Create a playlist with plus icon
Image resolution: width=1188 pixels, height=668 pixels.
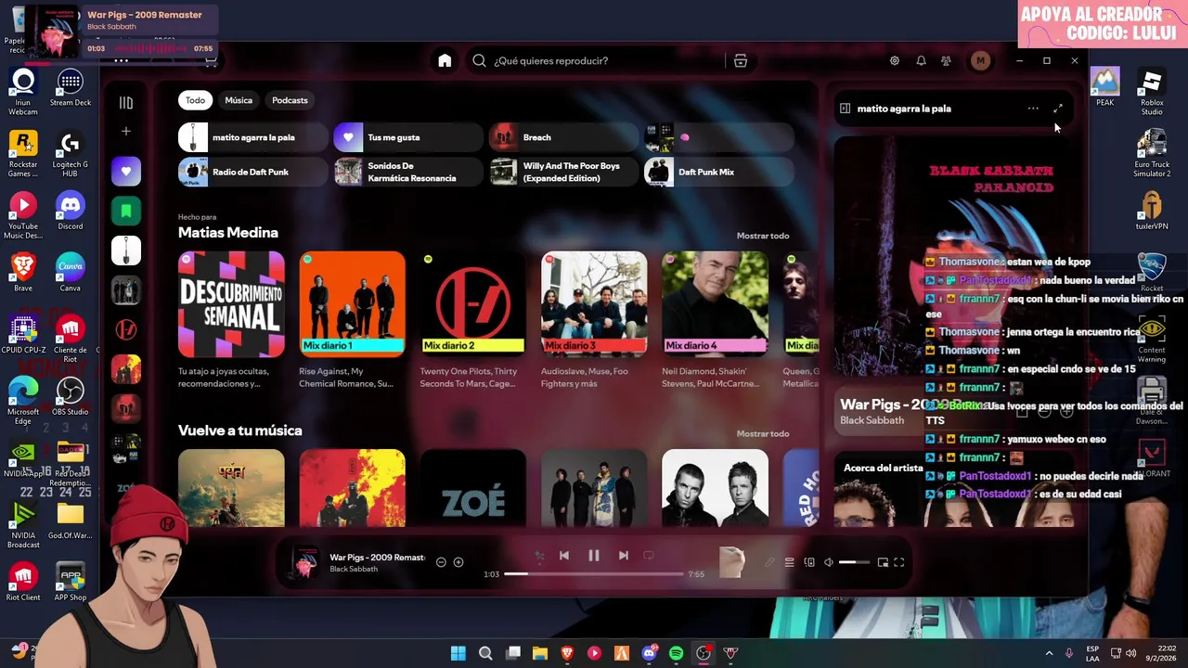(126, 132)
